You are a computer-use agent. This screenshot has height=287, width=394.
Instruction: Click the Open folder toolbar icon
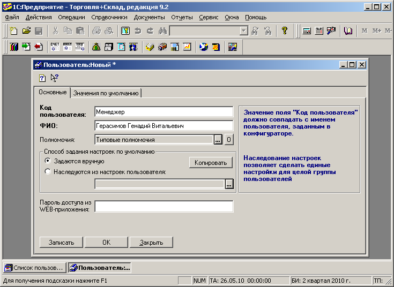[x=26, y=31]
